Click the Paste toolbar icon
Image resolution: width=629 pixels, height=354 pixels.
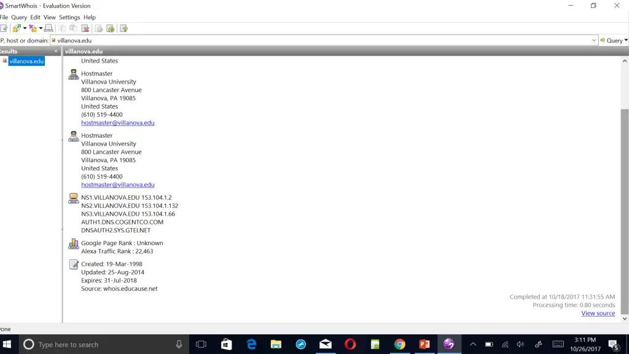coord(74,28)
